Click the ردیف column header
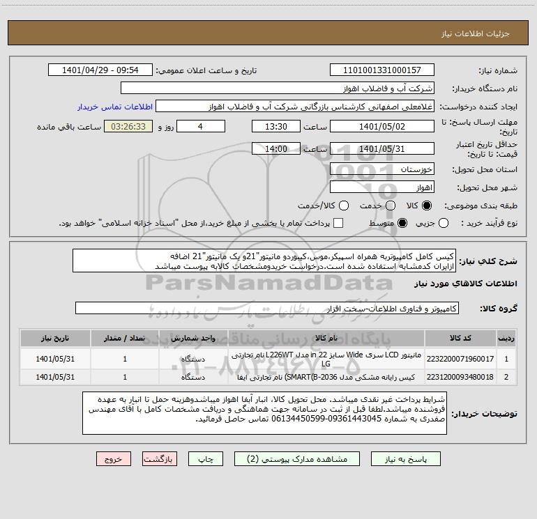 (506, 339)
